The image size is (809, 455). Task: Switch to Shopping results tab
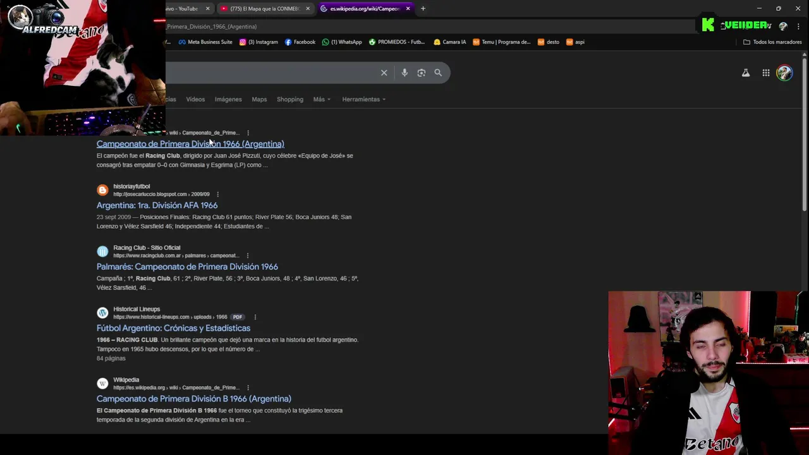(290, 99)
